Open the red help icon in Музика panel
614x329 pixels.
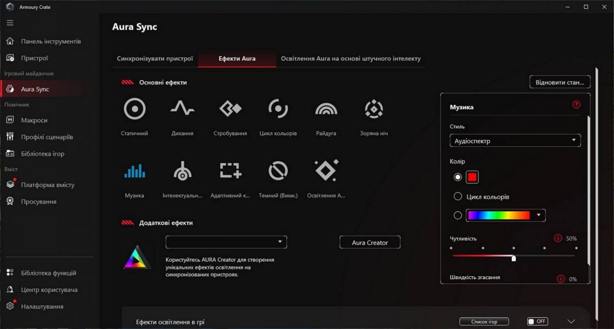click(x=576, y=104)
